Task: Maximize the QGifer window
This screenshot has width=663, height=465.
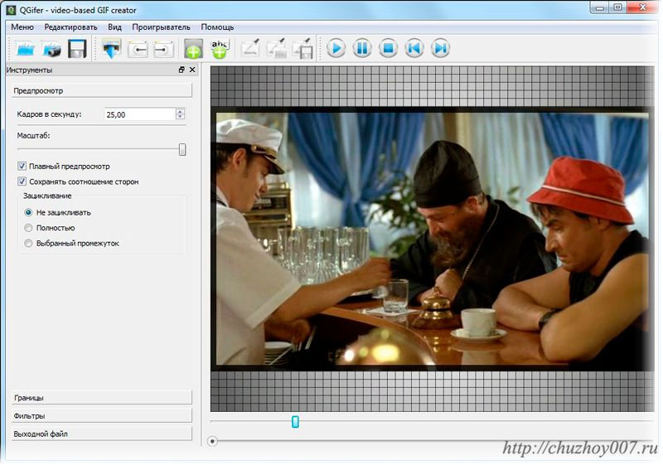Action: [618, 7]
